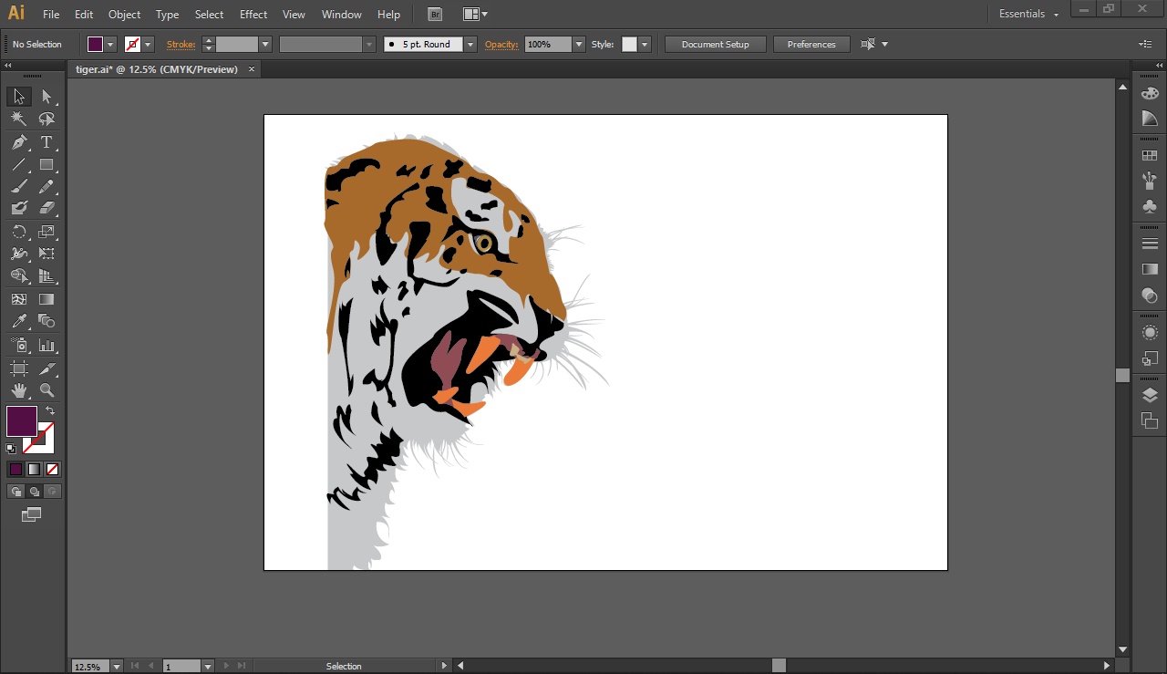Enable Draw Normal mode
The height and width of the screenshot is (674, 1167).
(x=15, y=492)
